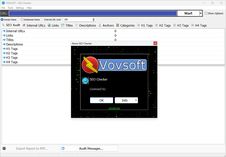Click OK in the About dialog
226x157 pixels.
[x=101, y=100]
